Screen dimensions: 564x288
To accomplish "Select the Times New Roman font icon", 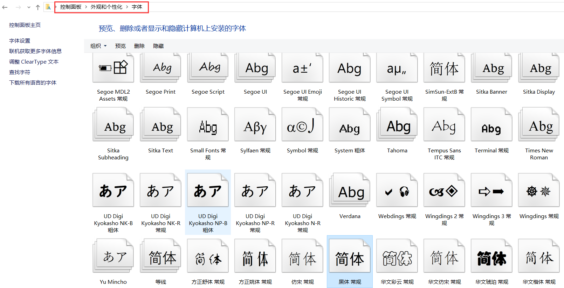I will coord(539,124).
